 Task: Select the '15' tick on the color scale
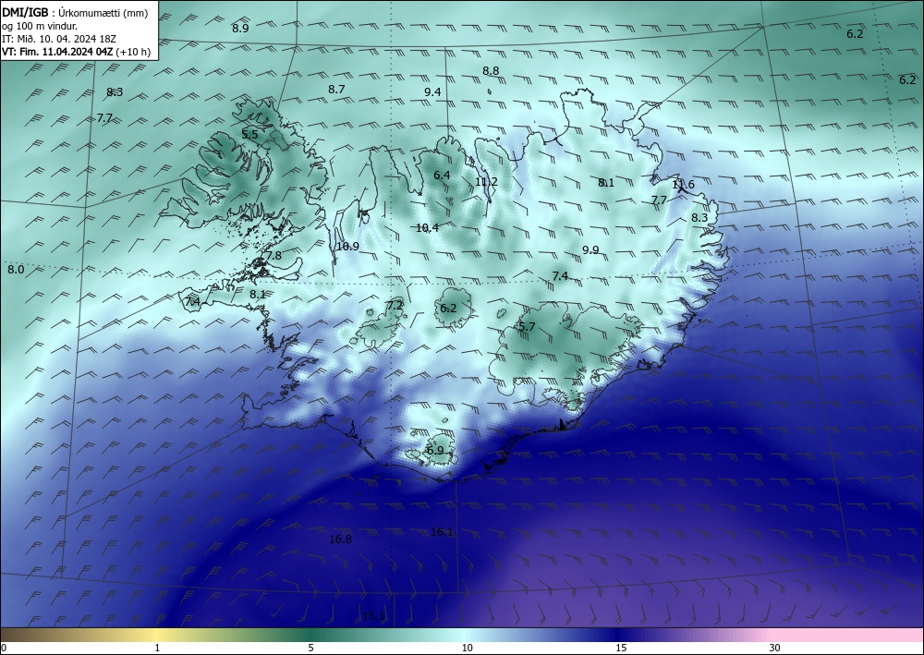(621, 648)
